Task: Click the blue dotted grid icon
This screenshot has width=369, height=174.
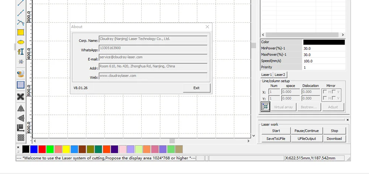Action: point(21,85)
